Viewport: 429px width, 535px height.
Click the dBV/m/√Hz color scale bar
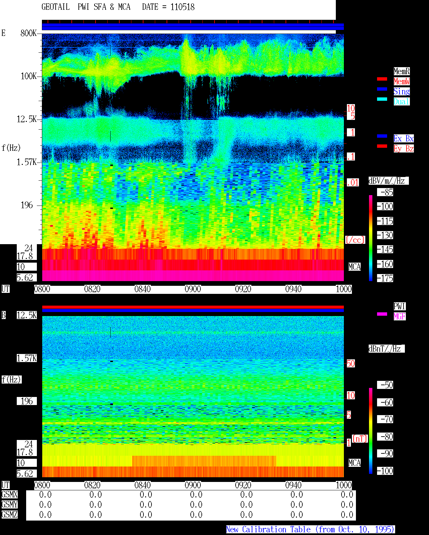(x=371, y=238)
